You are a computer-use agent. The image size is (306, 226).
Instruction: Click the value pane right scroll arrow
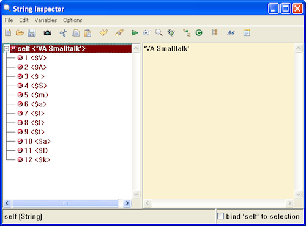point(289,203)
